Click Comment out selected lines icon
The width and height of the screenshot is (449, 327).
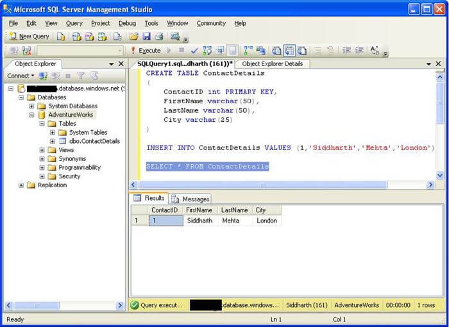click(318, 51)
